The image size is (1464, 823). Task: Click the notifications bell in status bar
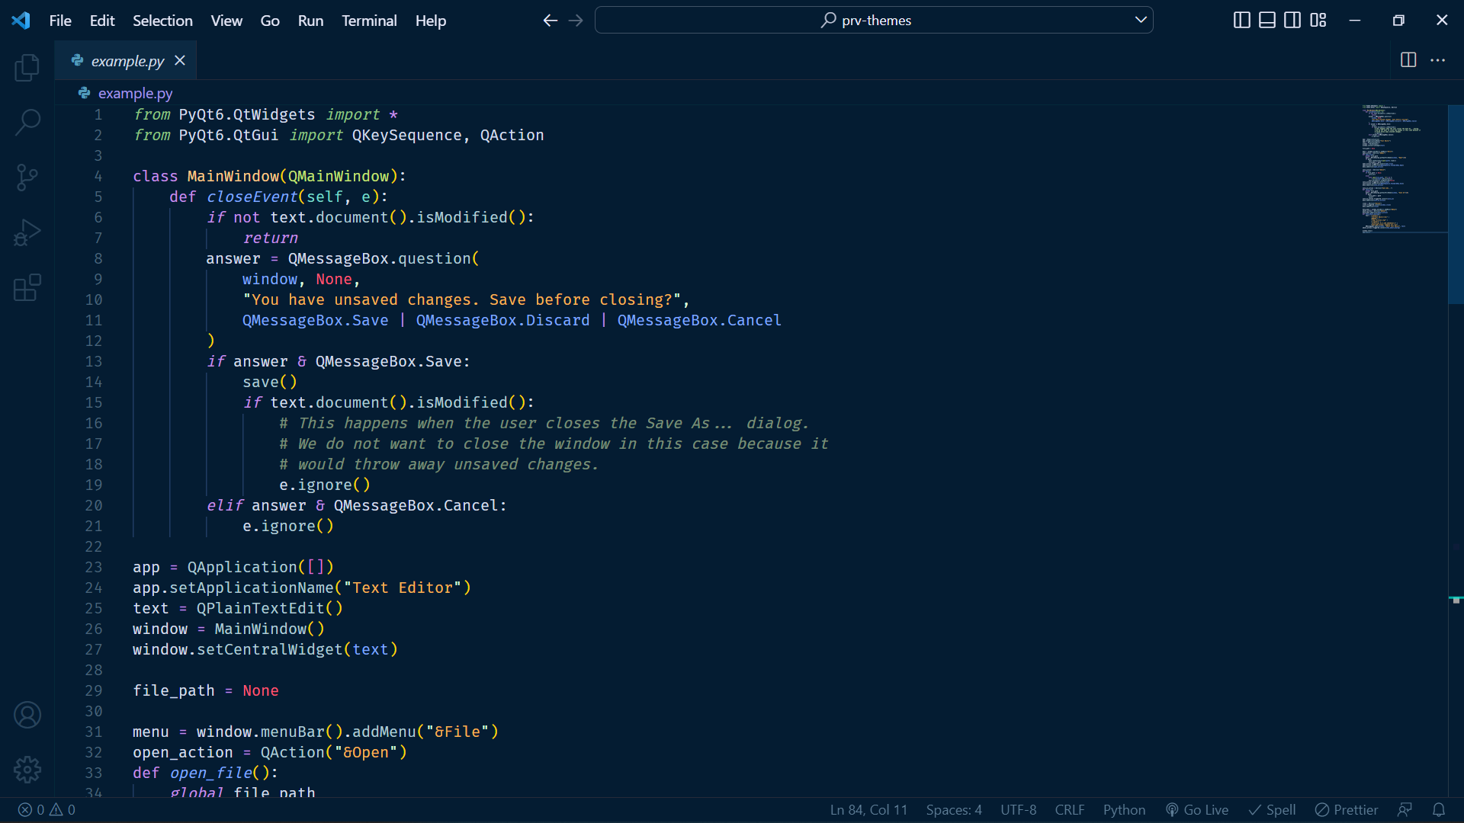(1438, 810)
